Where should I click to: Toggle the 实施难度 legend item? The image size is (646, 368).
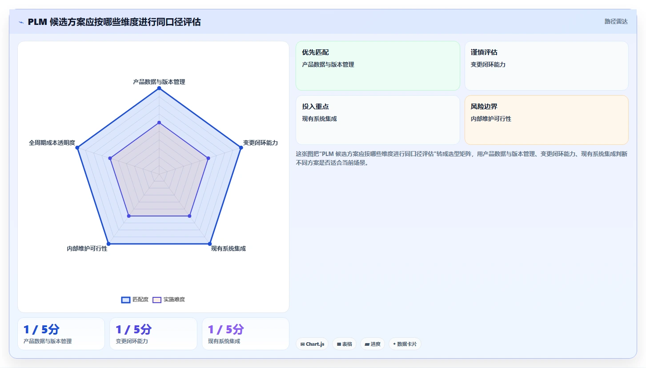[169, 300]
